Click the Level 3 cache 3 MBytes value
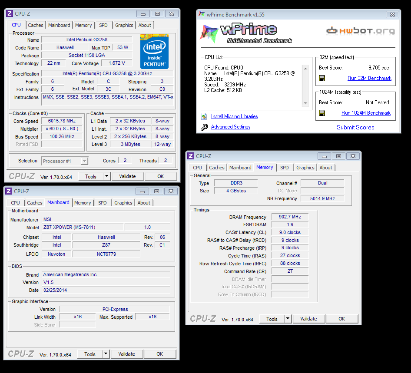The height and width of the screenshot is (373, 411). [130, 144]
